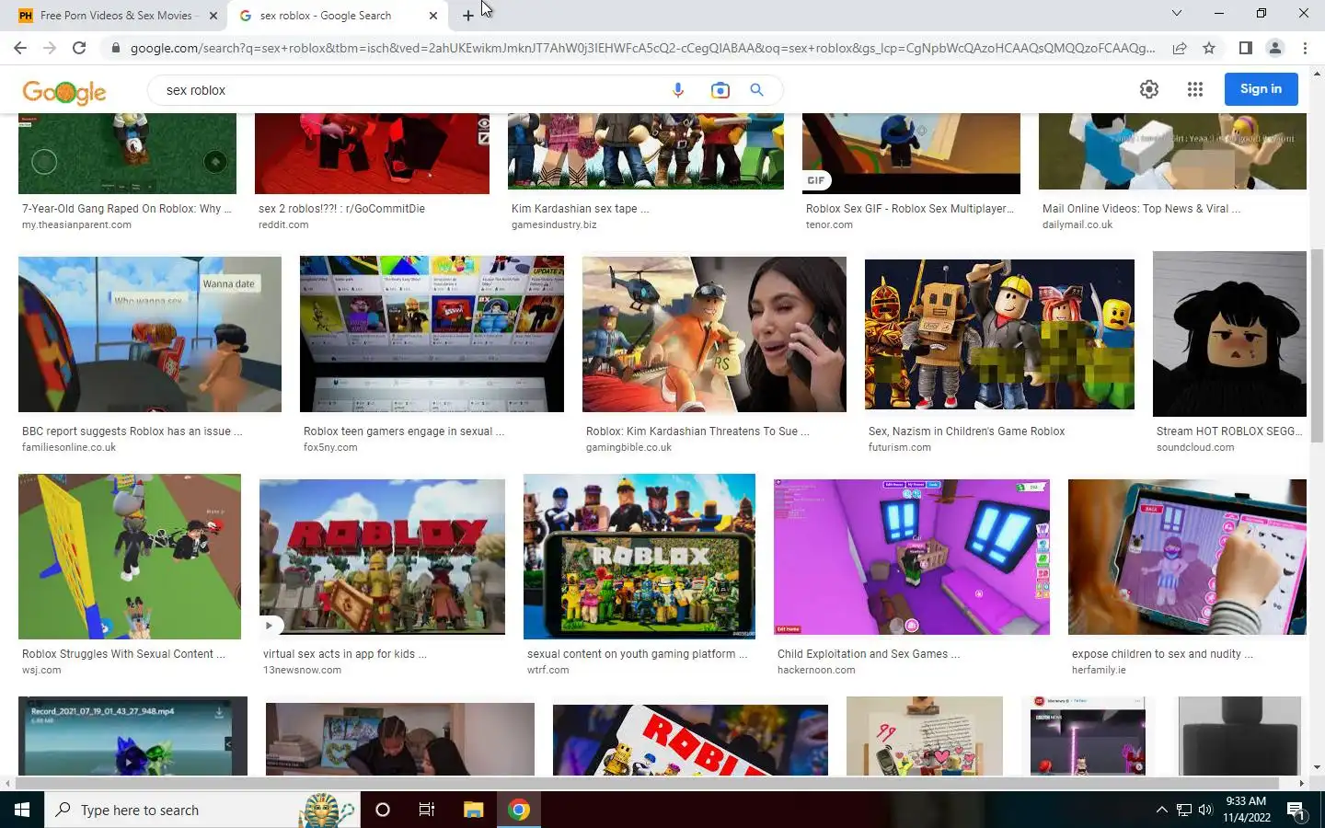Click the browser address bar URL
This screenshot has width=1325, height=828.
click(642, 48)
